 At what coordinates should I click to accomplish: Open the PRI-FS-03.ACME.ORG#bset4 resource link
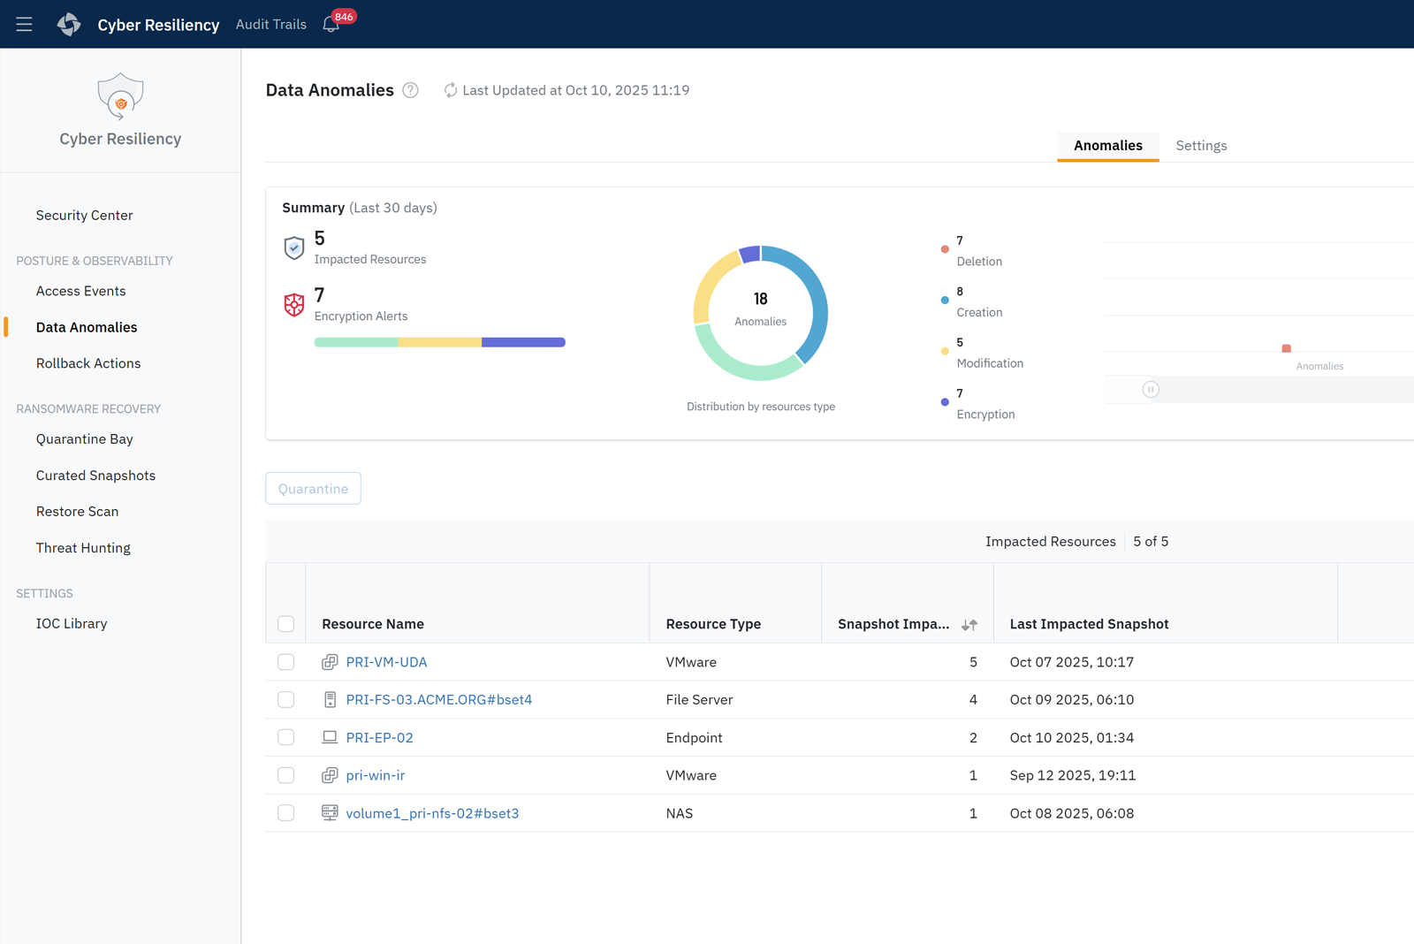click(438, 700)
